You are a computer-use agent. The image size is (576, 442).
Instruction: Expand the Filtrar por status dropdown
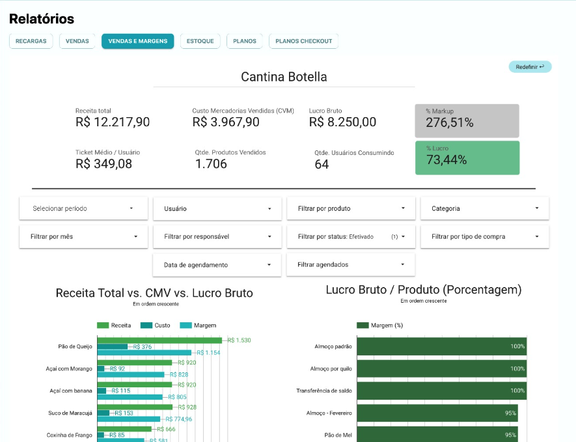(x=351, y=236)
